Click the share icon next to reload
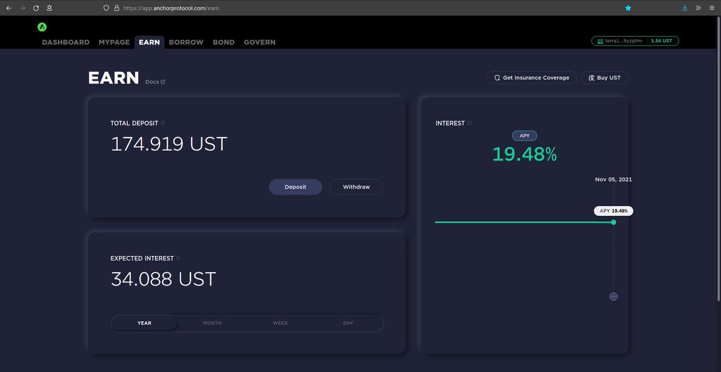Viewport: 721px width, 372px height. [x=49, y=8]
